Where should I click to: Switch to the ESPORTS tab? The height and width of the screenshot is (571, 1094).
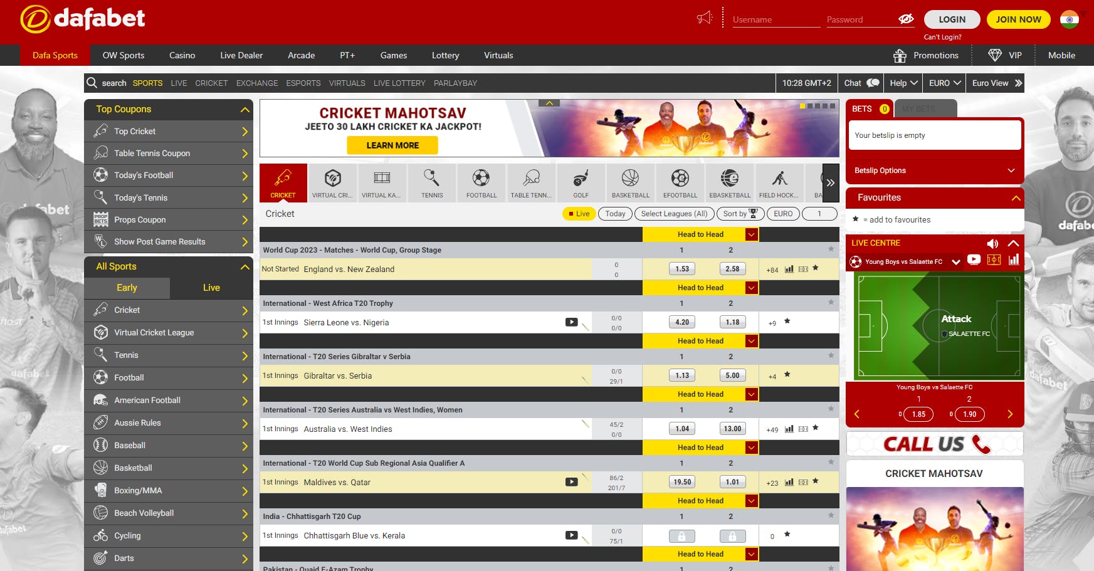[x=303, y=83]
